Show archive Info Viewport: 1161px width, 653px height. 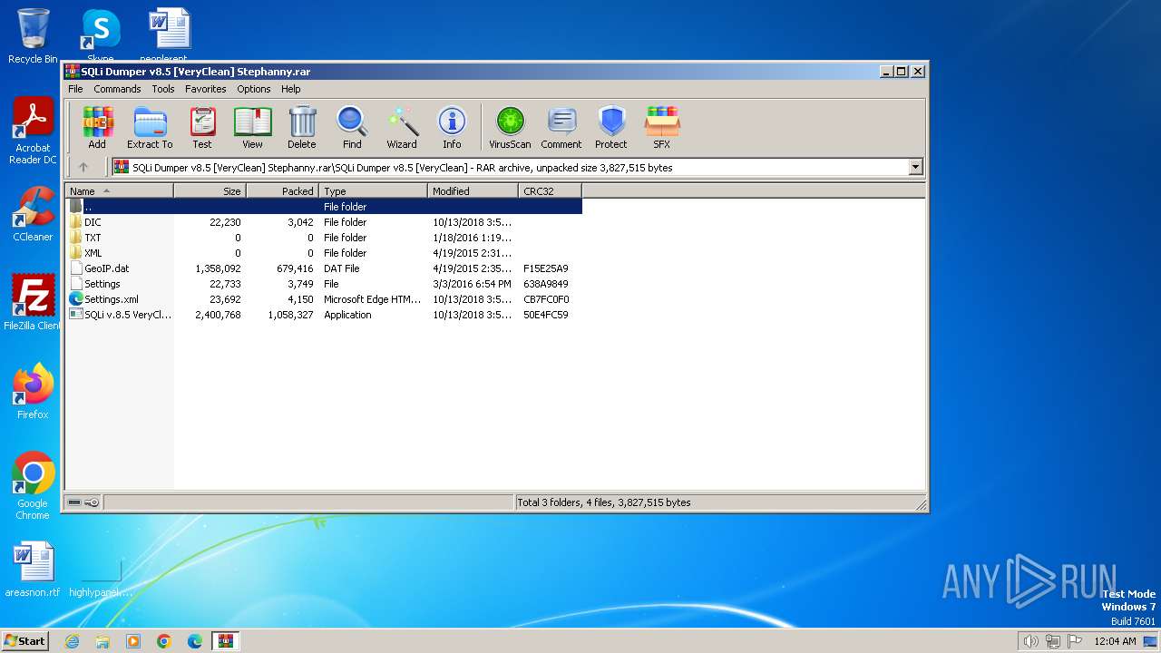point(452,127)
